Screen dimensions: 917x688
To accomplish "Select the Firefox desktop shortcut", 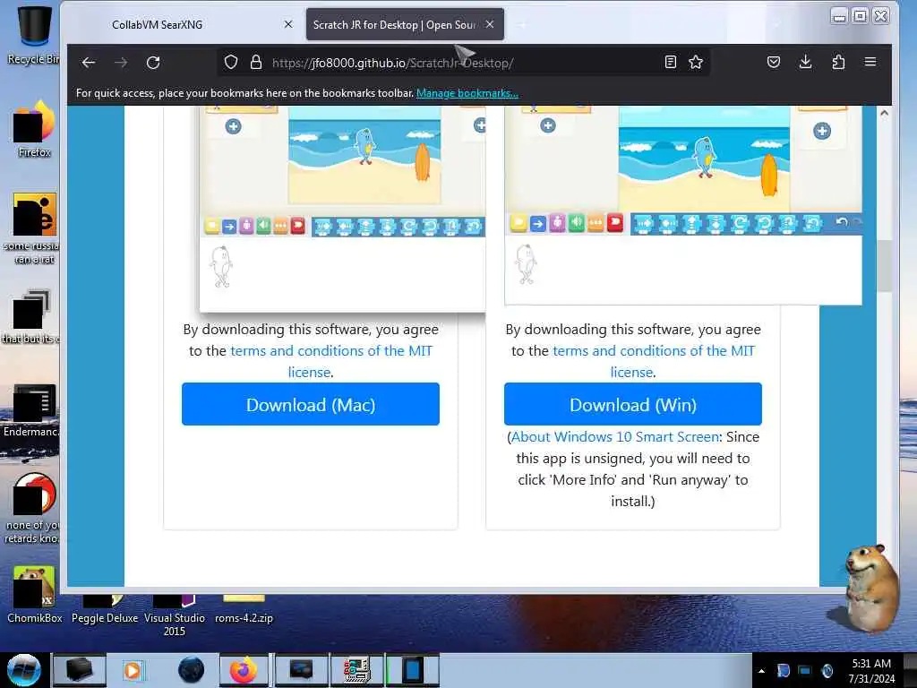I will [34, 129].
